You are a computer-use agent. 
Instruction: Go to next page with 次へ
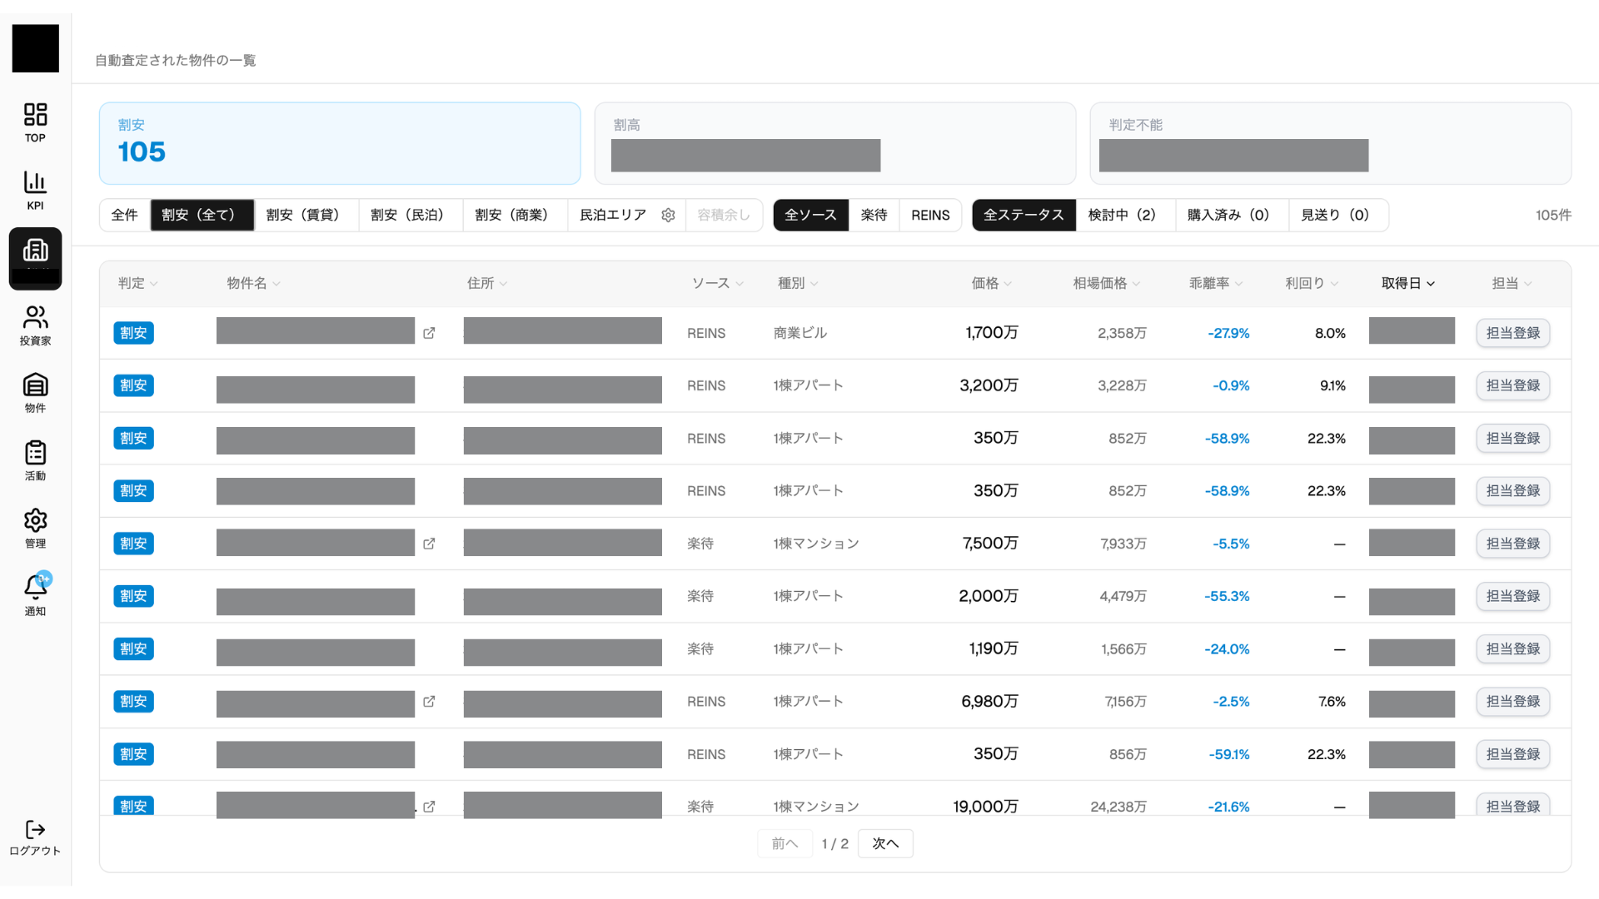pyautogui.click(x=885, y=843)
